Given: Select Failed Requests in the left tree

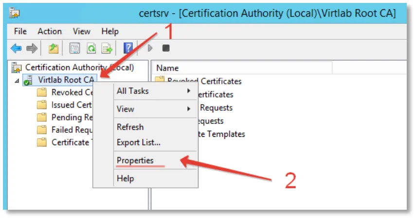Looking at the screenshot, I should (x=72, y=130).
